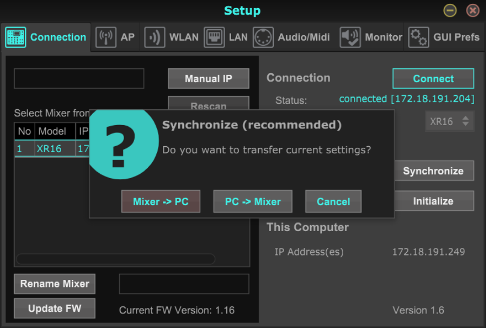The width and height of the screenshot is (486, 328).
Task: Click the Update FW button
Action: (55, 309)
